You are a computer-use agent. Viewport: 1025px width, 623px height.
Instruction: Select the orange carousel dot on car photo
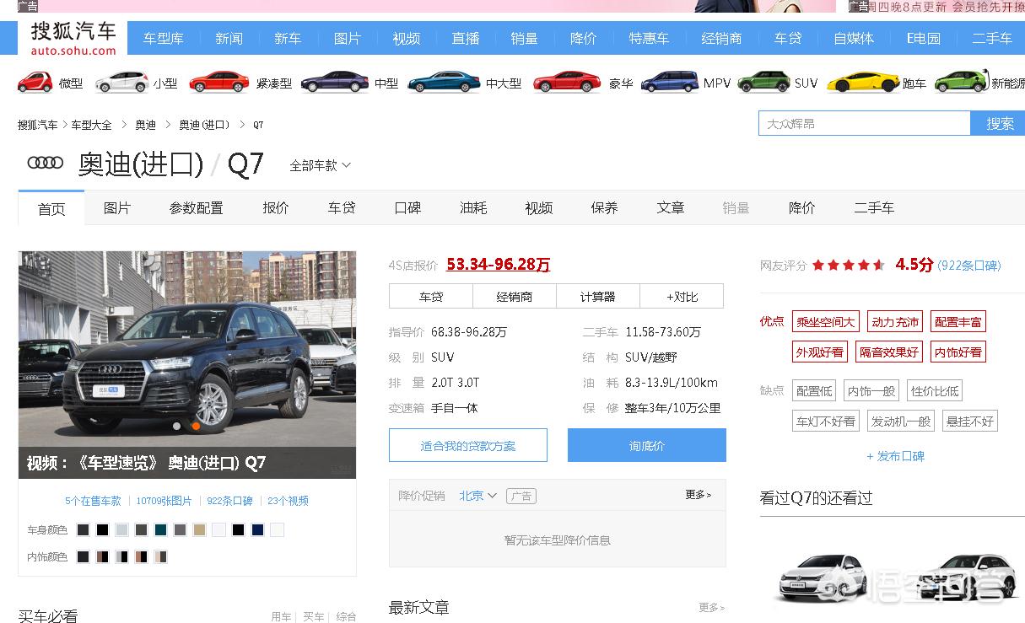click(196, 427)
